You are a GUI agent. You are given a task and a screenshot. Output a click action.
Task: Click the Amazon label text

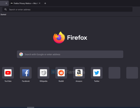point(79,81)
